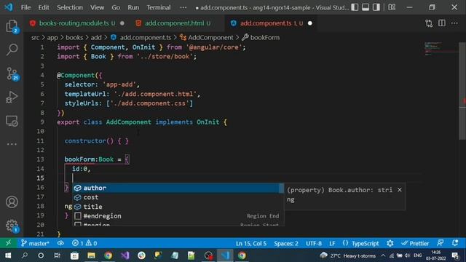
Task: Open the Source Control view
Action: 12,73
